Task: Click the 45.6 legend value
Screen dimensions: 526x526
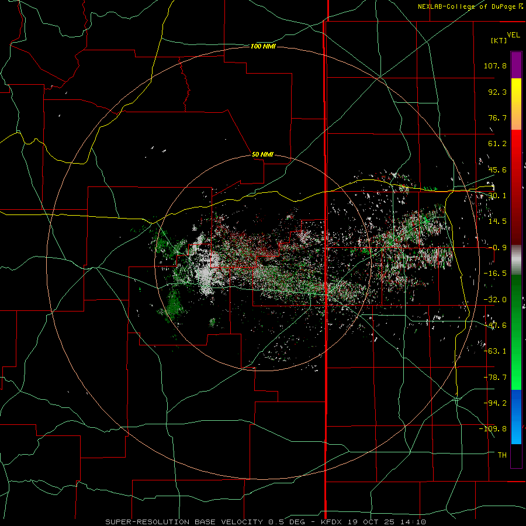Action: 497,169
